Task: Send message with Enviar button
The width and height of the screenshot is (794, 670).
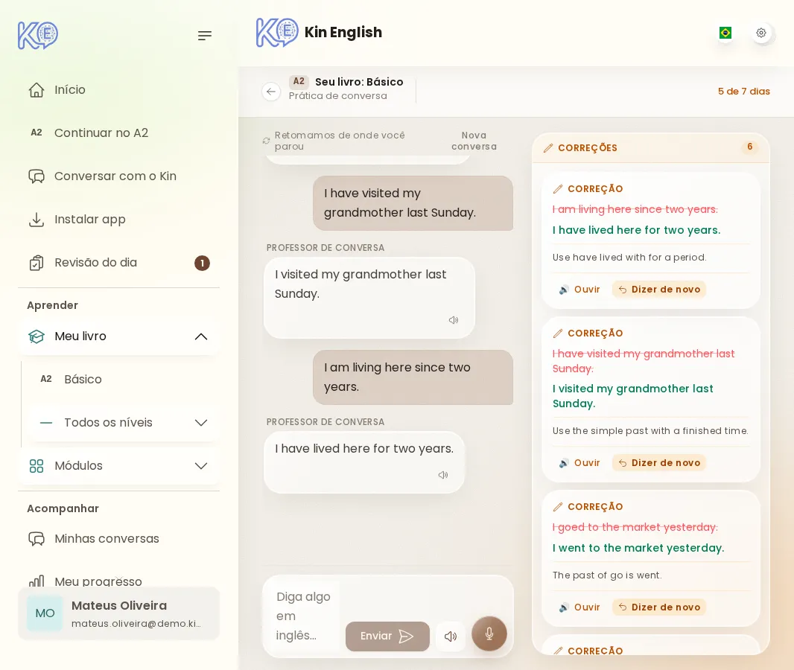Action: [387, 636]
